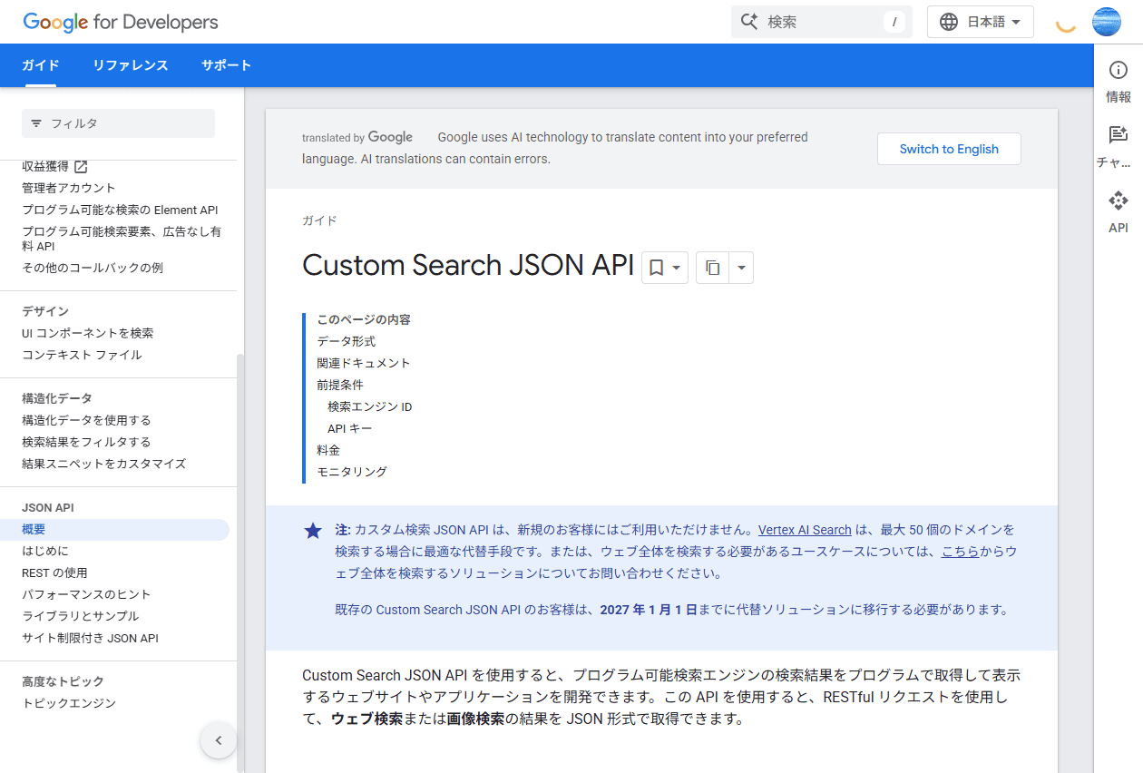Click the 構造化データ section header
The width and height of the screenshot is (1143, 773).
[57, 398]
